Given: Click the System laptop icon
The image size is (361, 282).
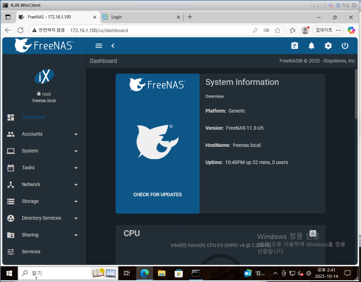Looking at the screenshot, I should (x=11, y=151).
